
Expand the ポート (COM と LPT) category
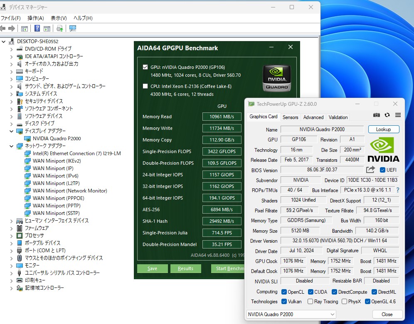(x=11, y=251)
